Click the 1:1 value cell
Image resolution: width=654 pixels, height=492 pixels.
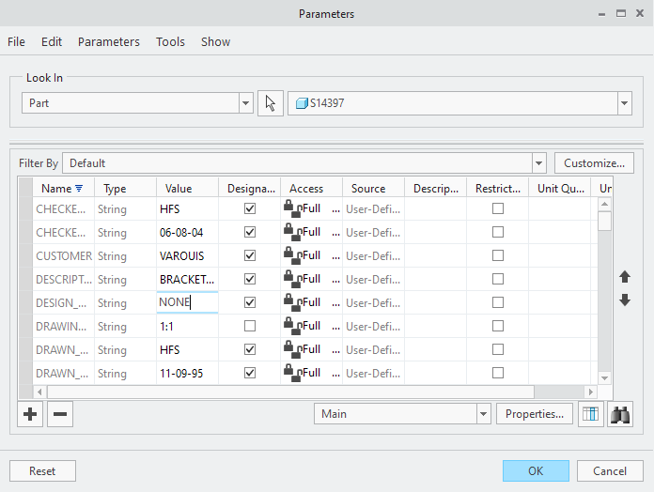pyautogui.click(x=187, y=326)
